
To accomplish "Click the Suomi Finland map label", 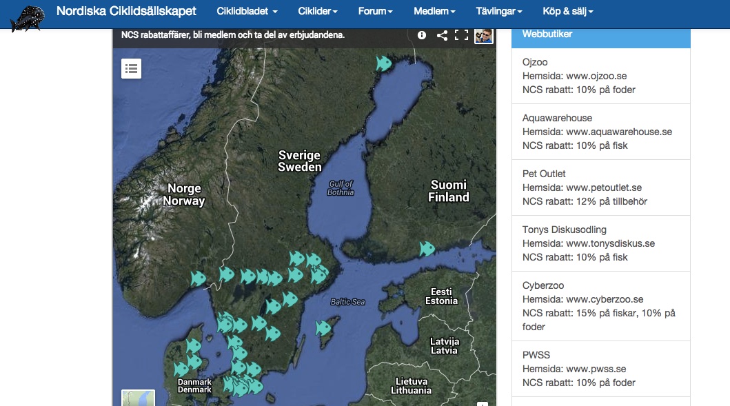I will point(448,191).
